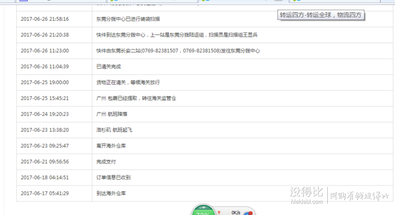The height and width of the screenshot is (215, 395).
Task: Select timestamp 2017-06-26 21:20:38
Action: (x=45, y=35)
